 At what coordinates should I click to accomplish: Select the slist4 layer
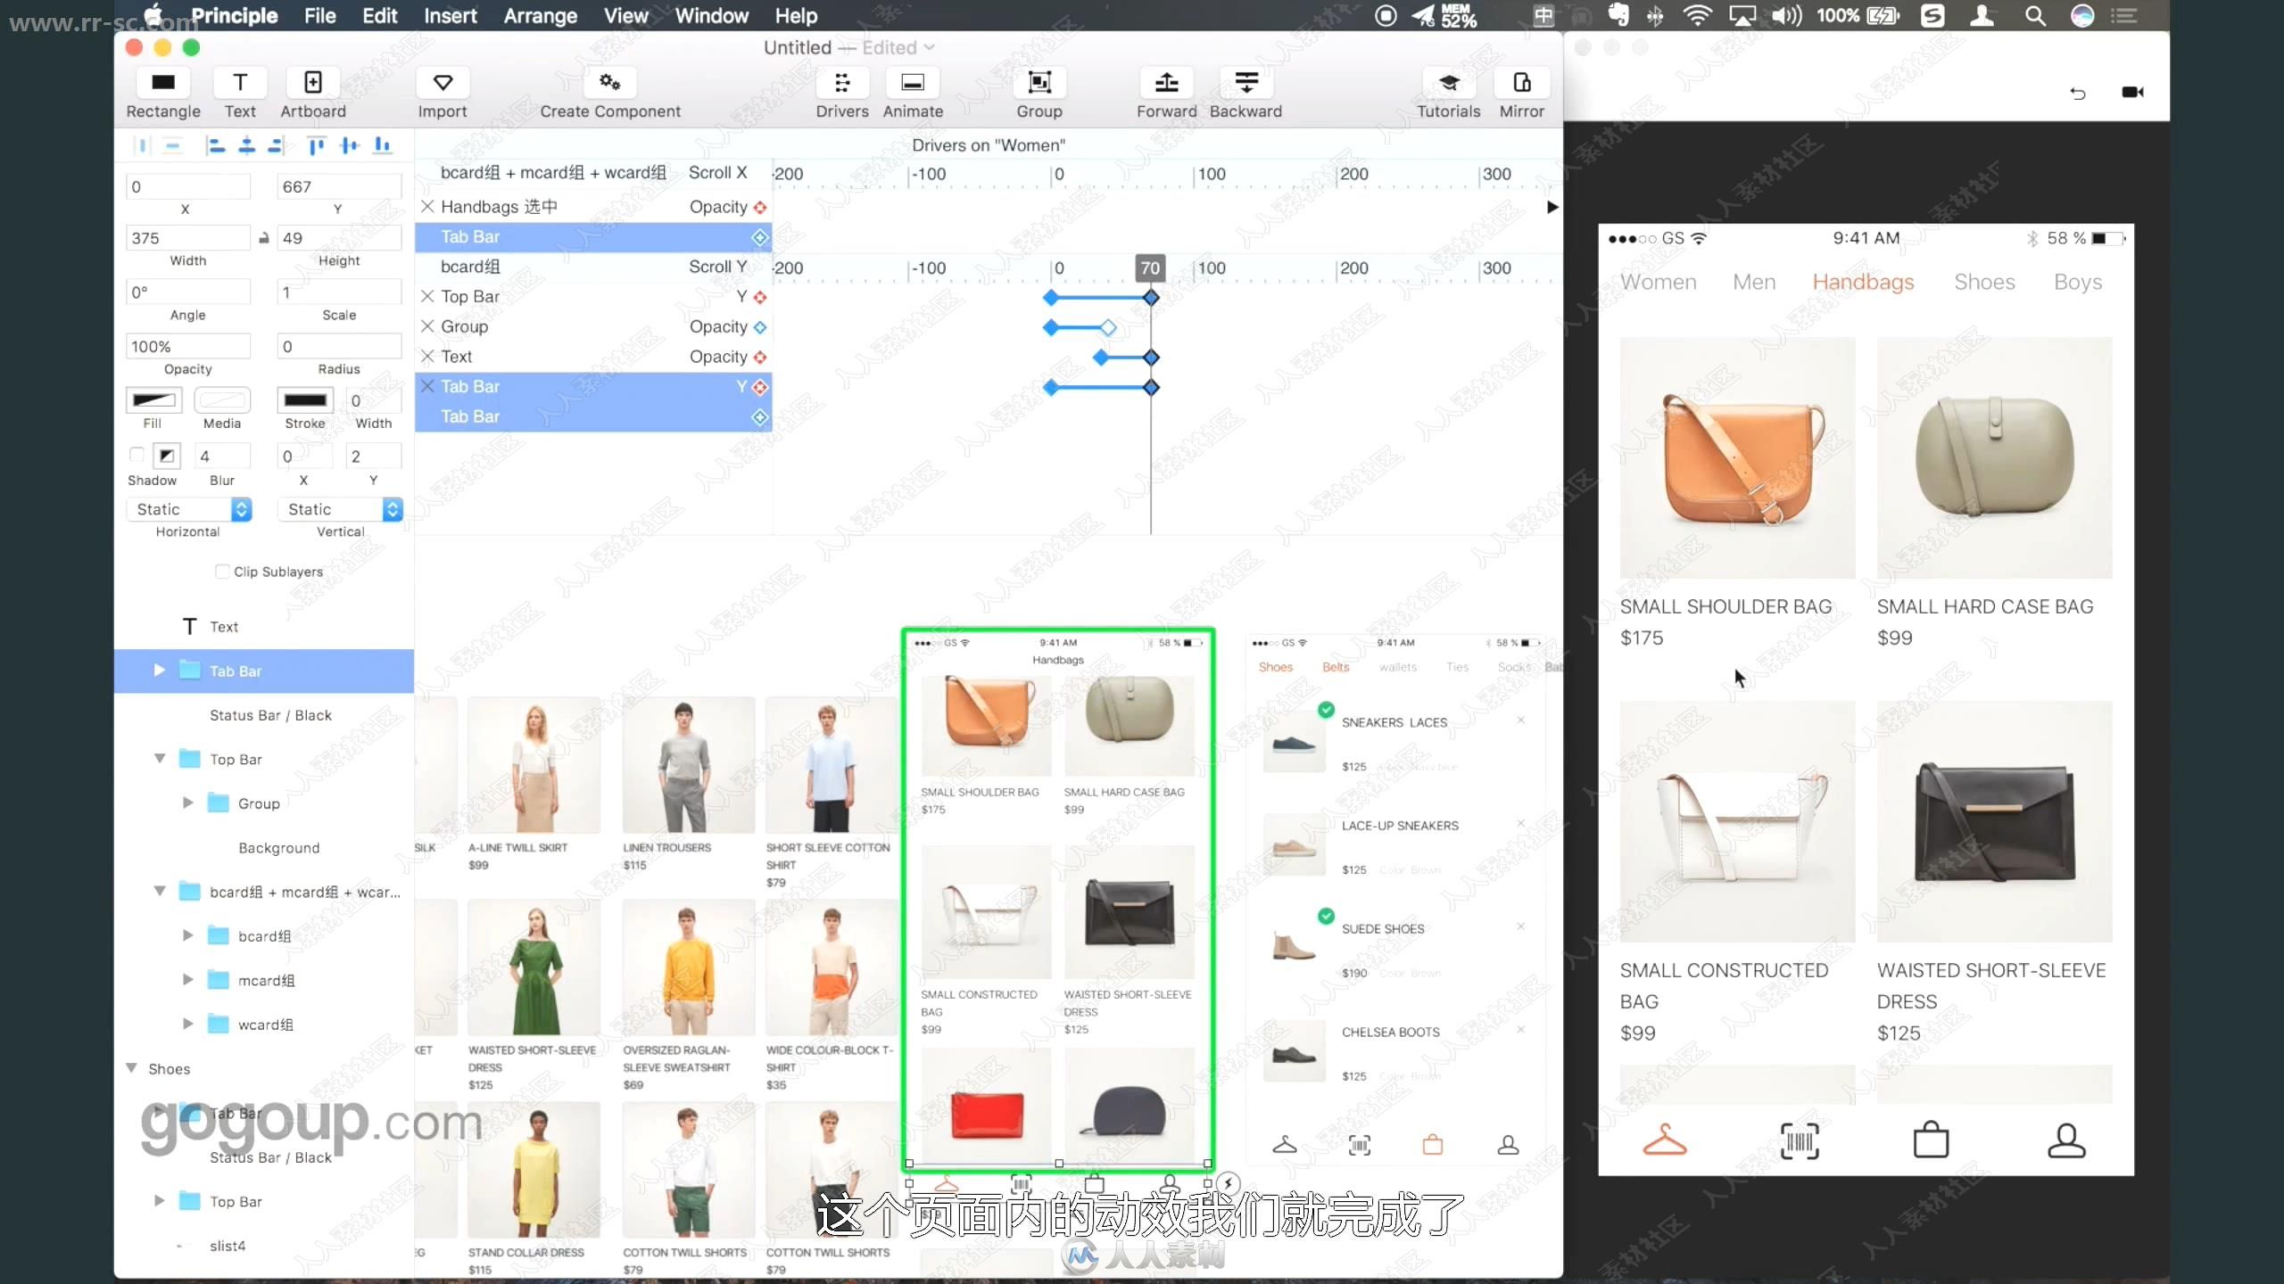(227, 1246)
